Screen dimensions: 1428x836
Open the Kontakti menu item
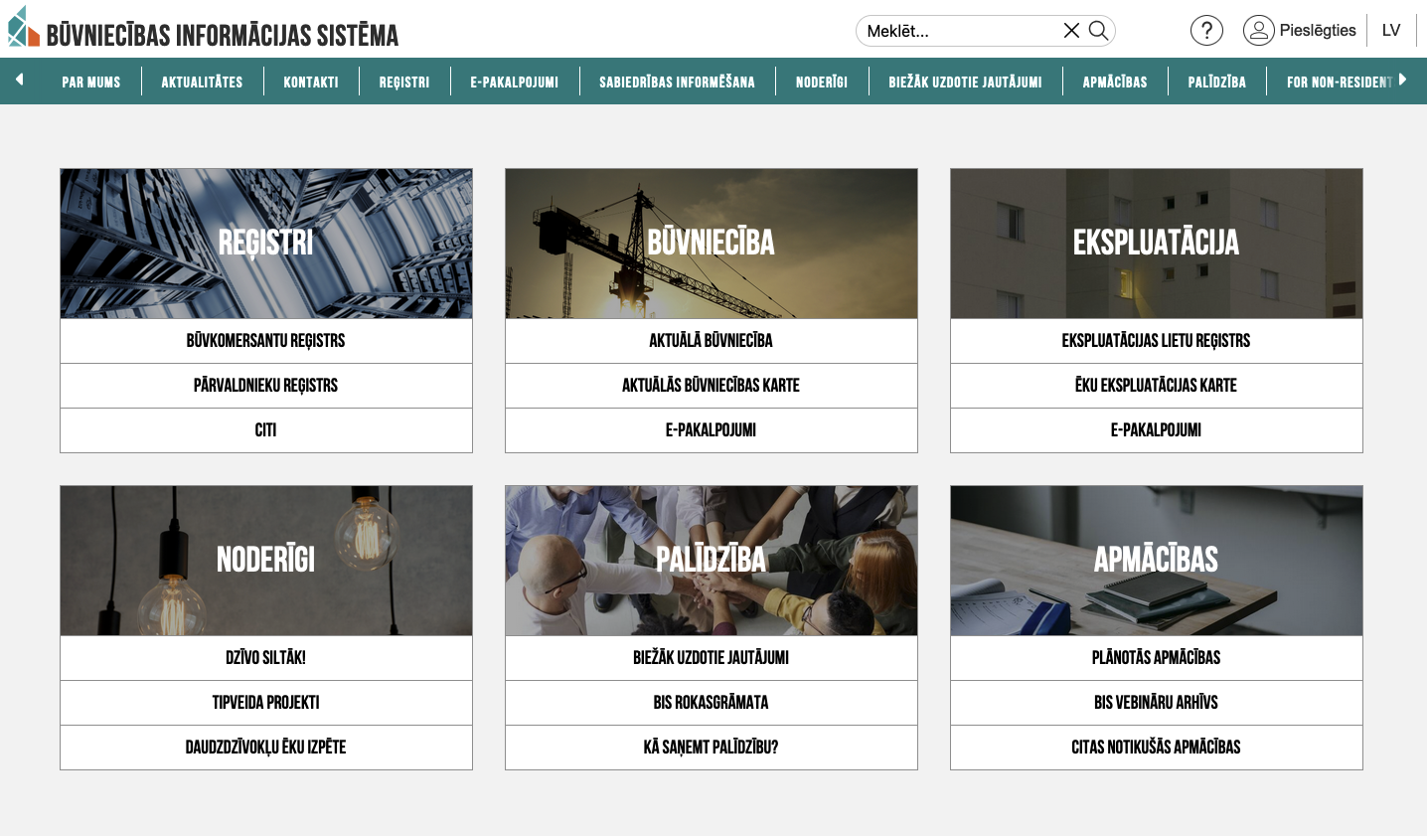[311, 82]
